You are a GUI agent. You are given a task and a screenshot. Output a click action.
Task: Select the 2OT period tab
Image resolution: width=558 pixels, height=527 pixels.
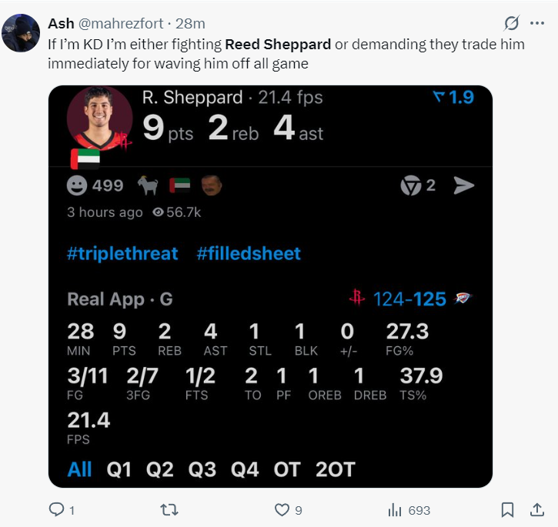[x=336, y=469]
